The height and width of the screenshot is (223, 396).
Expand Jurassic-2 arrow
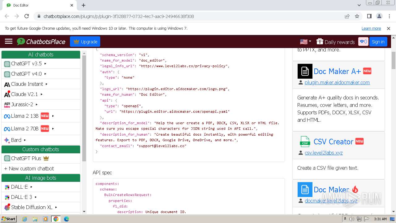37,104
